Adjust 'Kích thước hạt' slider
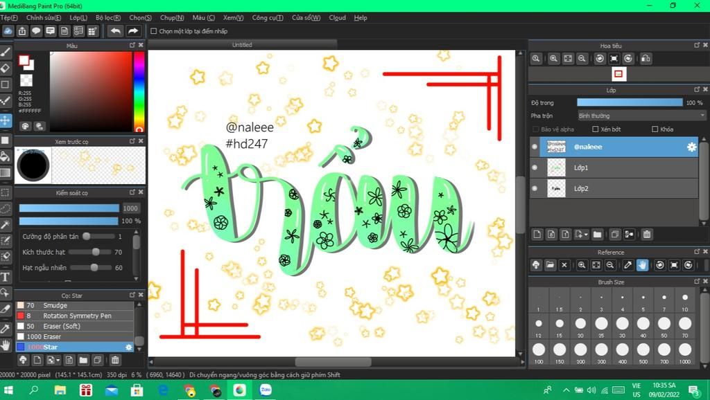Screen dimensions: 710x400 (90, 252)
